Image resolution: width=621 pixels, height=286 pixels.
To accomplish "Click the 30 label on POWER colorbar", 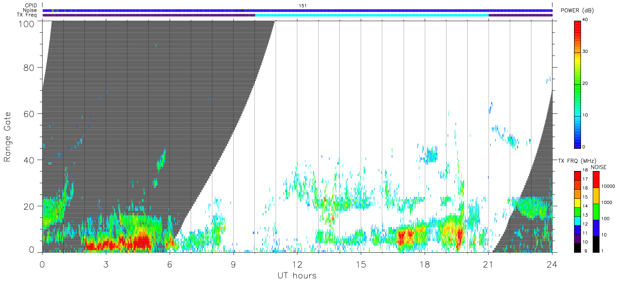I will (x=586, y=52).
